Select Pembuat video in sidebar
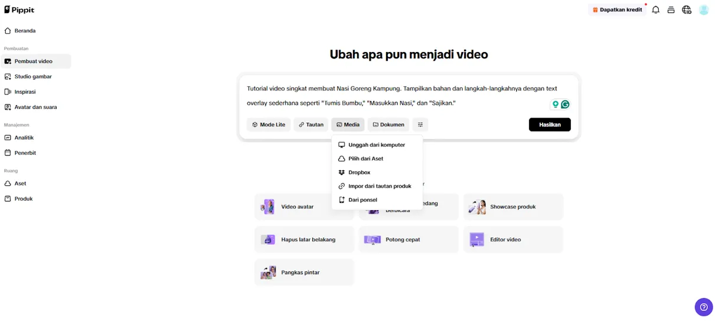Viewport: 715px width, 321px height. point(35,61)
